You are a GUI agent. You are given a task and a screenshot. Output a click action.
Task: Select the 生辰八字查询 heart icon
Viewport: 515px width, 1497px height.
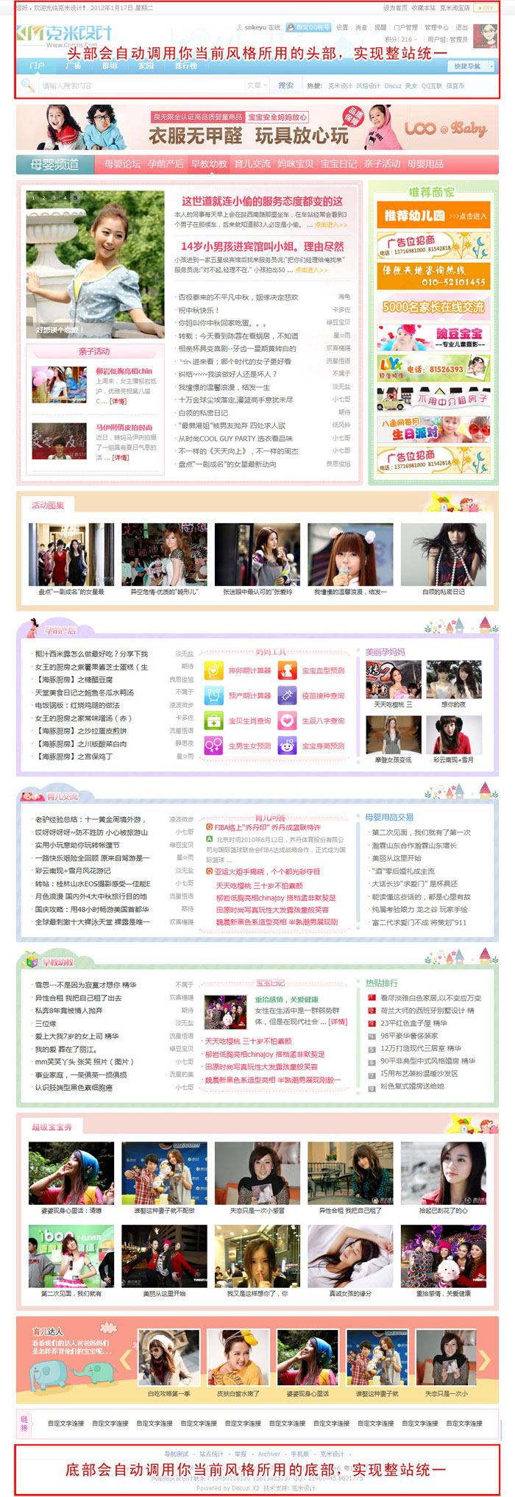point(287,721)
